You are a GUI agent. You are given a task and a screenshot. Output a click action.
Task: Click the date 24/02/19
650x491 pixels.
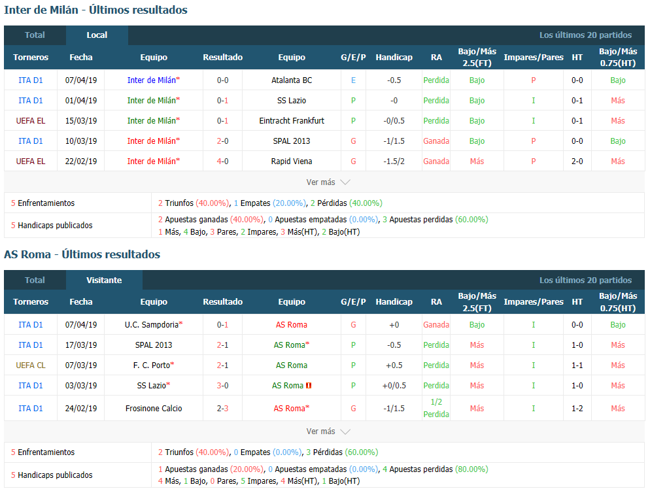pyautogui.click(x=81, y=409)
